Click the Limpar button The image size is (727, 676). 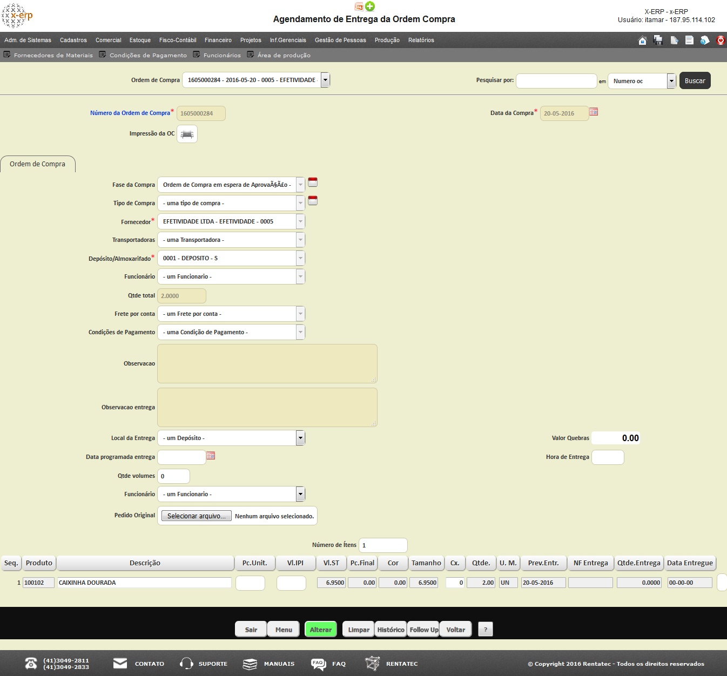click(x=359, y=630)
